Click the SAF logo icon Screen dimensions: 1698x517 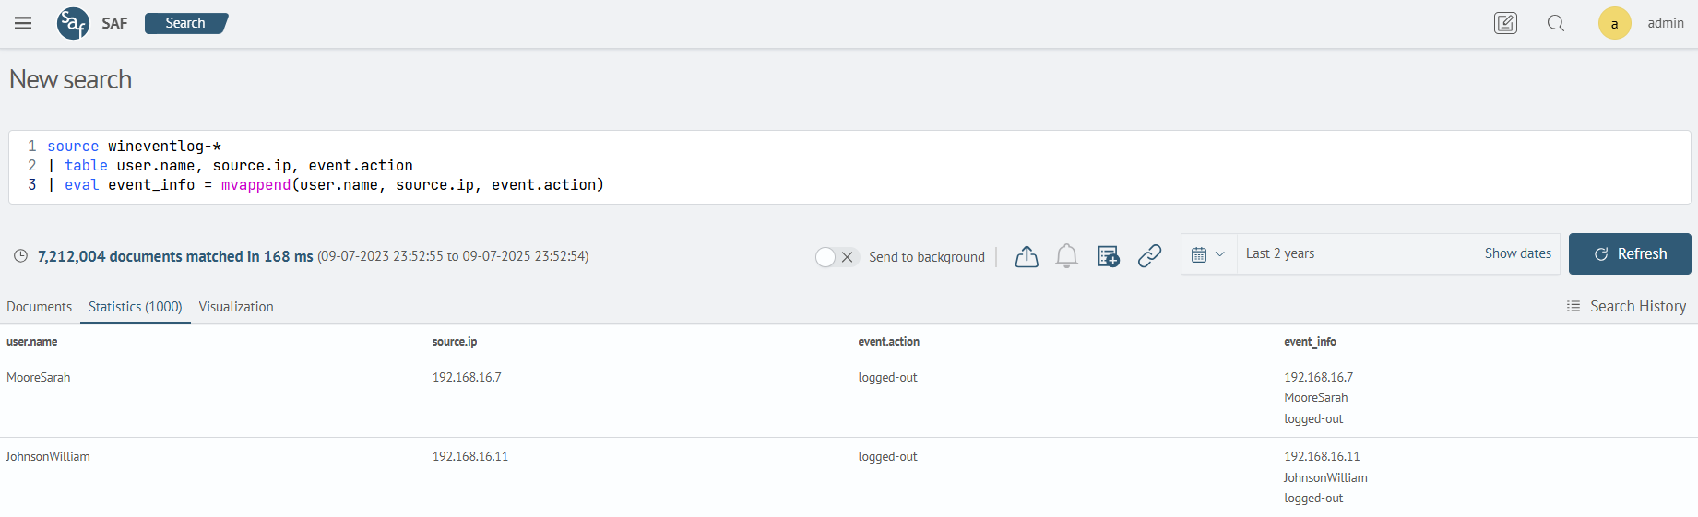[73, 23]
